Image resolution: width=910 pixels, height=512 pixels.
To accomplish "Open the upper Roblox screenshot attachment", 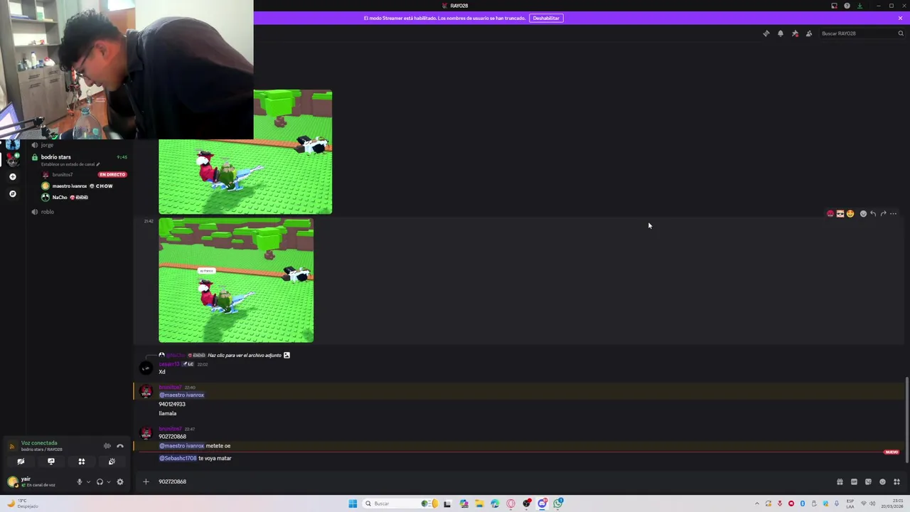I will point(245,151).
